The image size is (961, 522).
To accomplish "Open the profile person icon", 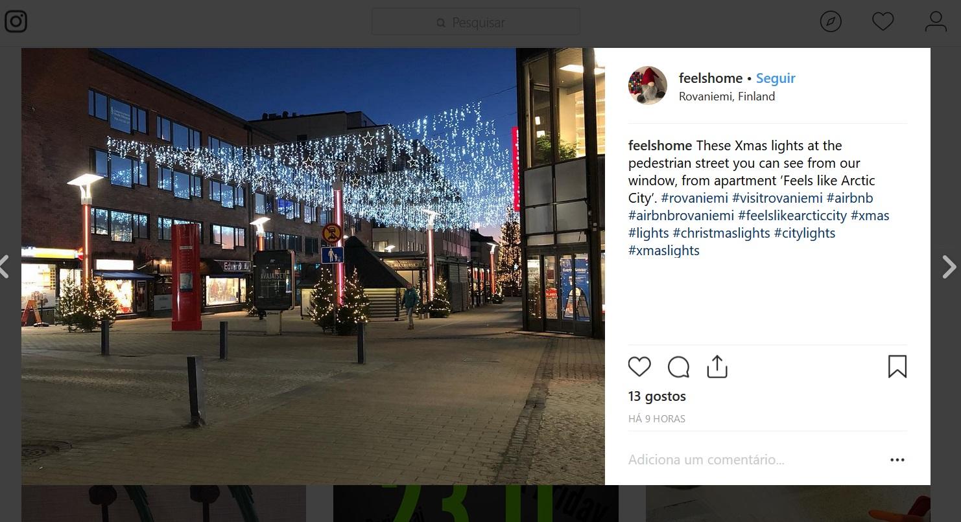I will (936, 21).
